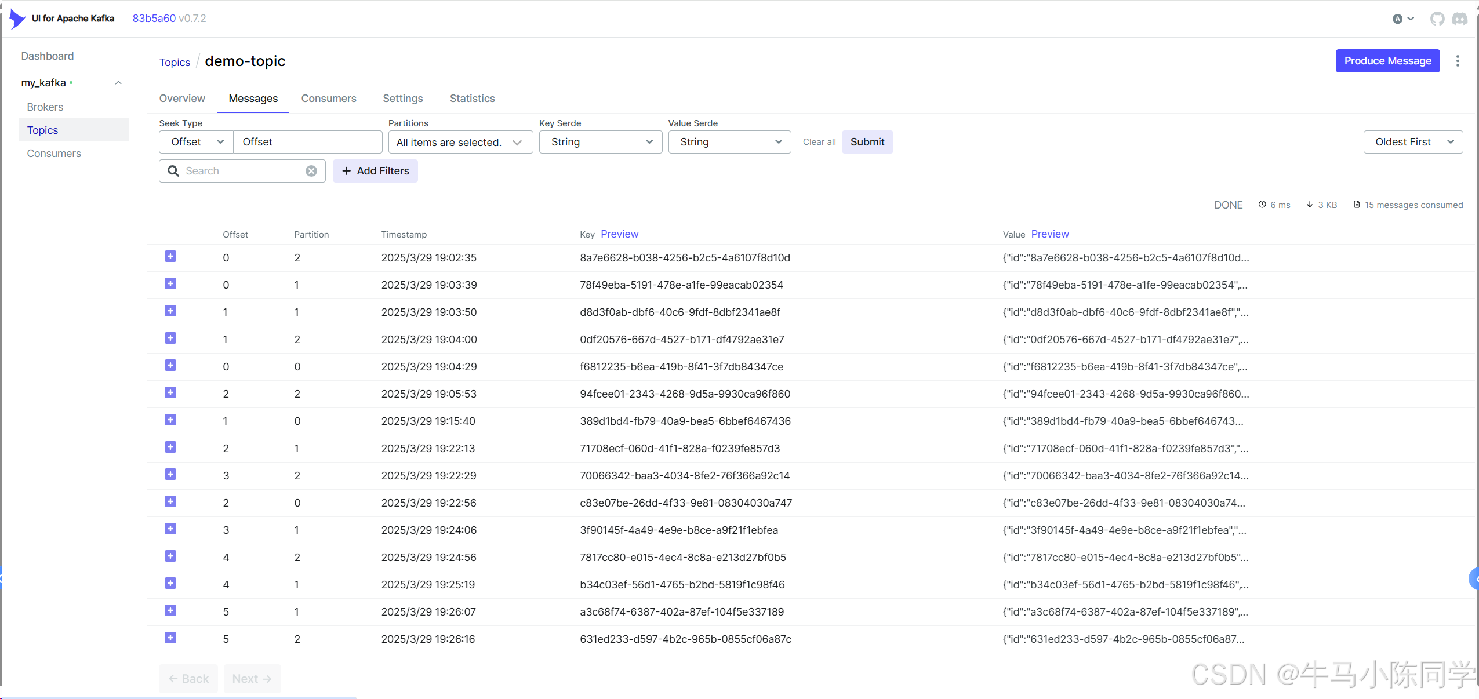Open the Seek Type Offset dropdown

click(x=197, y=142)
